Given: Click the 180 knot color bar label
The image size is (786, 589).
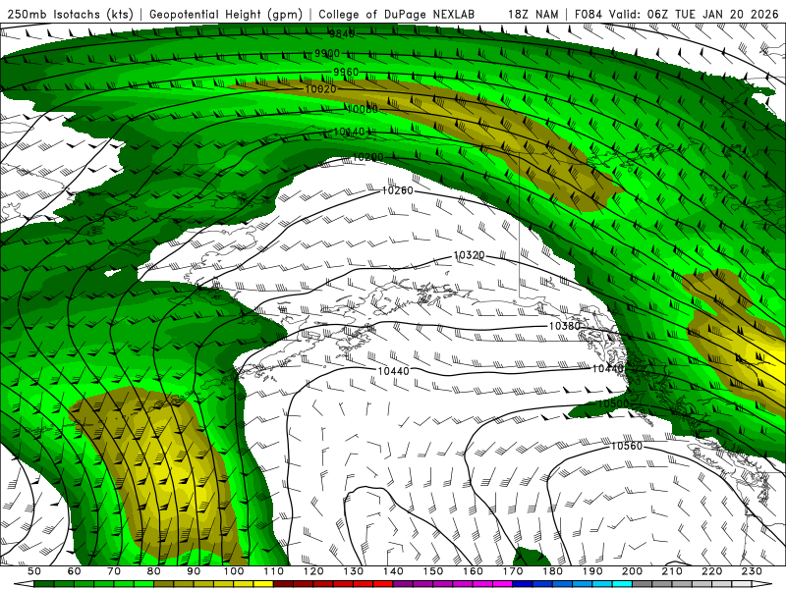Looking at the screenshot, I should pyautogui.click(x=552, y=571).
